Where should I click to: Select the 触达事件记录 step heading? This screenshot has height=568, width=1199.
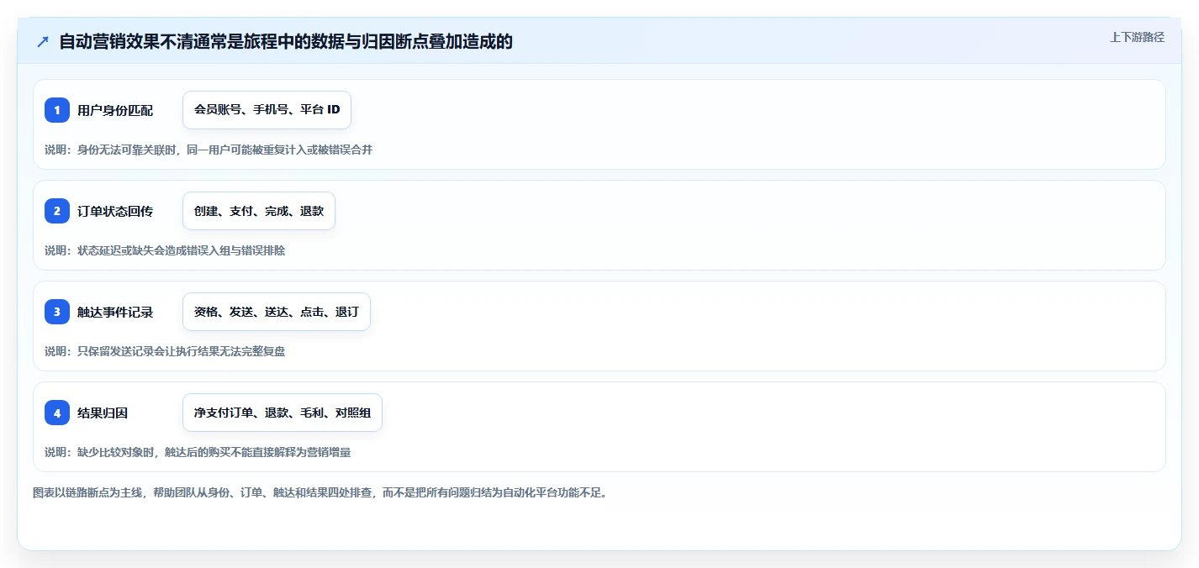point(115,312)
